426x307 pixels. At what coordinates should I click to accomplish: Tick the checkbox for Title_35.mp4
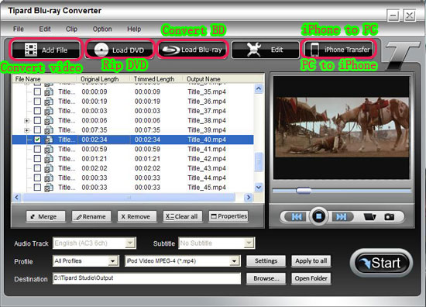point(37,91)
